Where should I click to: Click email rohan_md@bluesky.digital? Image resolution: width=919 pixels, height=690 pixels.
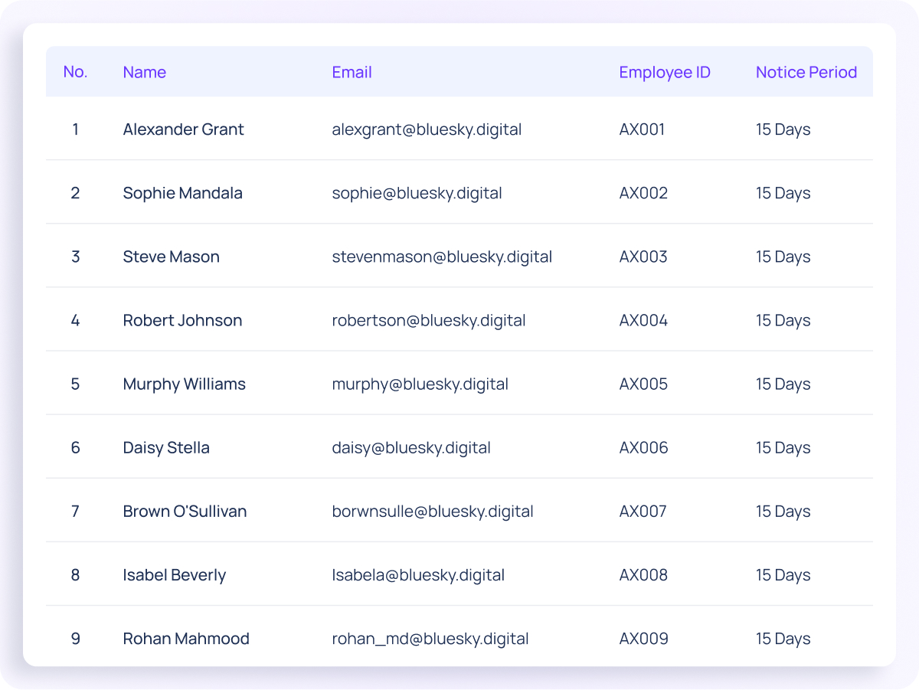click(430, 639)
